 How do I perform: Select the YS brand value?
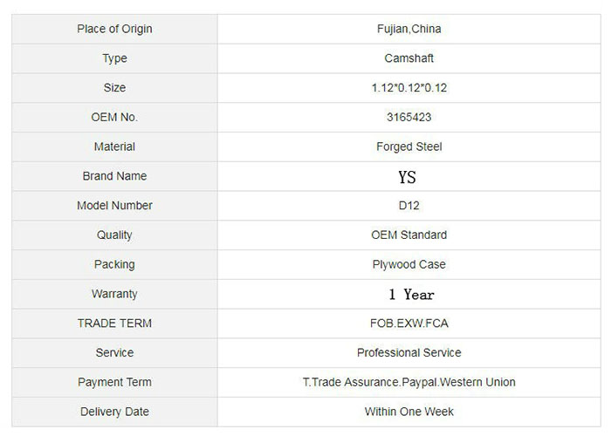[407, 177]
